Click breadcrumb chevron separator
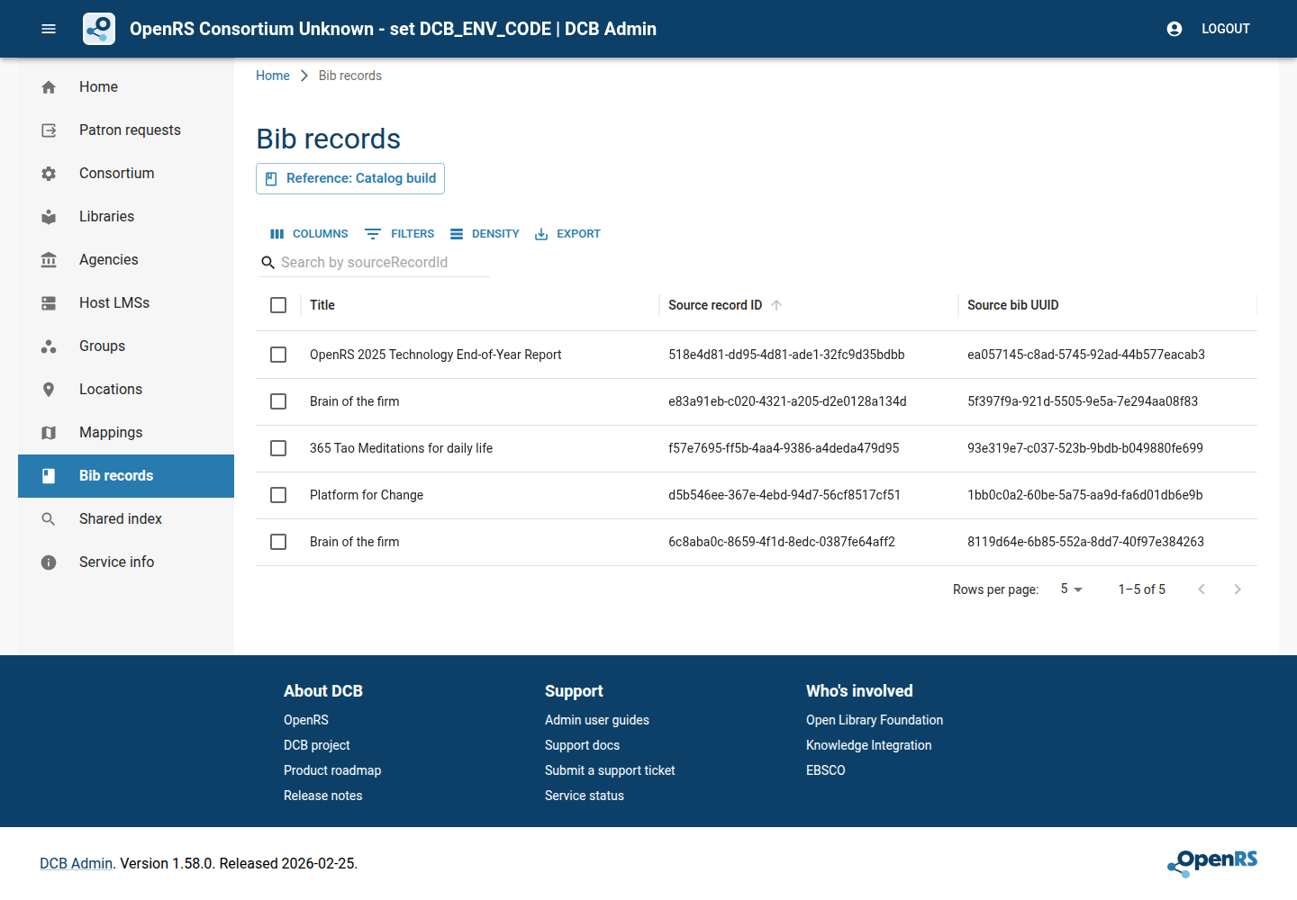1297x900 pixels. (x=304, y=76)
